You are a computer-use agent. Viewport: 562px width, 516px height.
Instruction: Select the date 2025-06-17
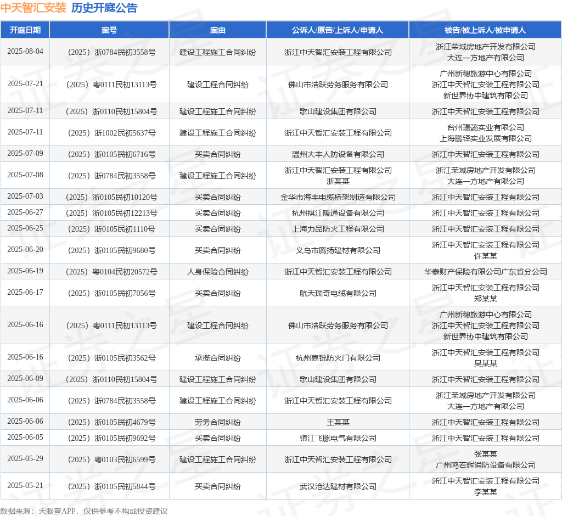(25, 293)
